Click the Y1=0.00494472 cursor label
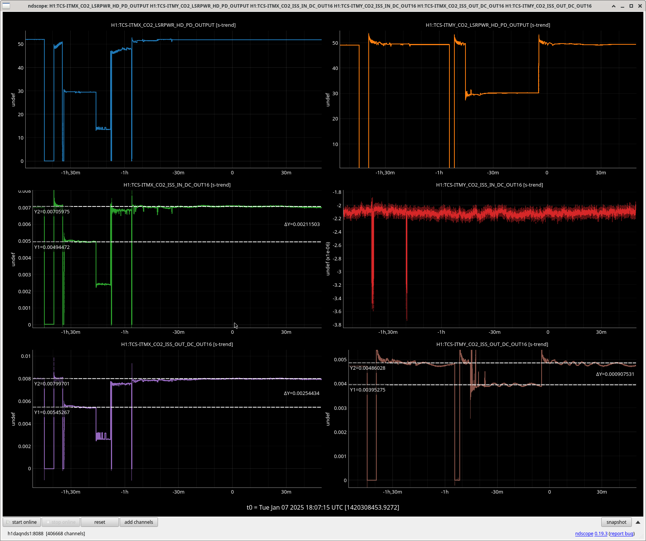The image size is (646, 541). (x=52, y=247)
